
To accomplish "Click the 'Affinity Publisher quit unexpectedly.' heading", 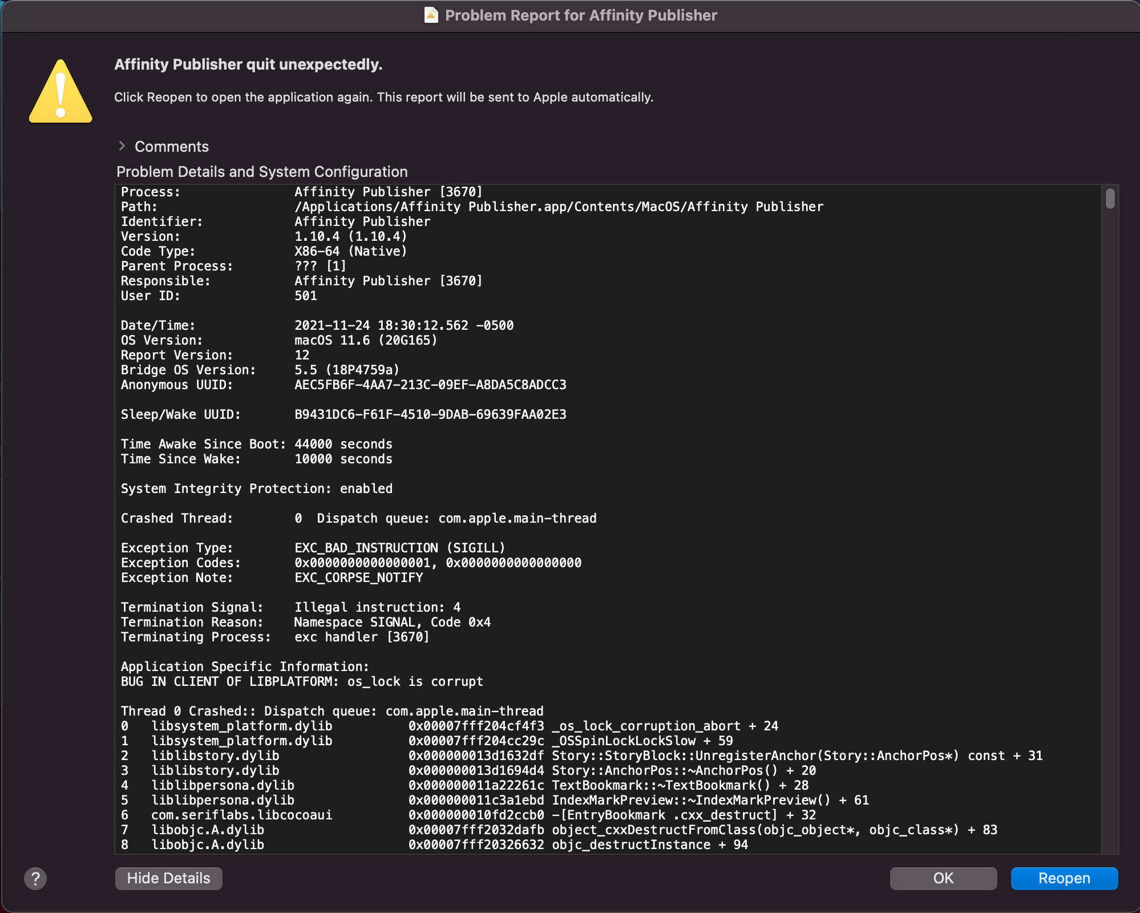I will tap(248, 64).
